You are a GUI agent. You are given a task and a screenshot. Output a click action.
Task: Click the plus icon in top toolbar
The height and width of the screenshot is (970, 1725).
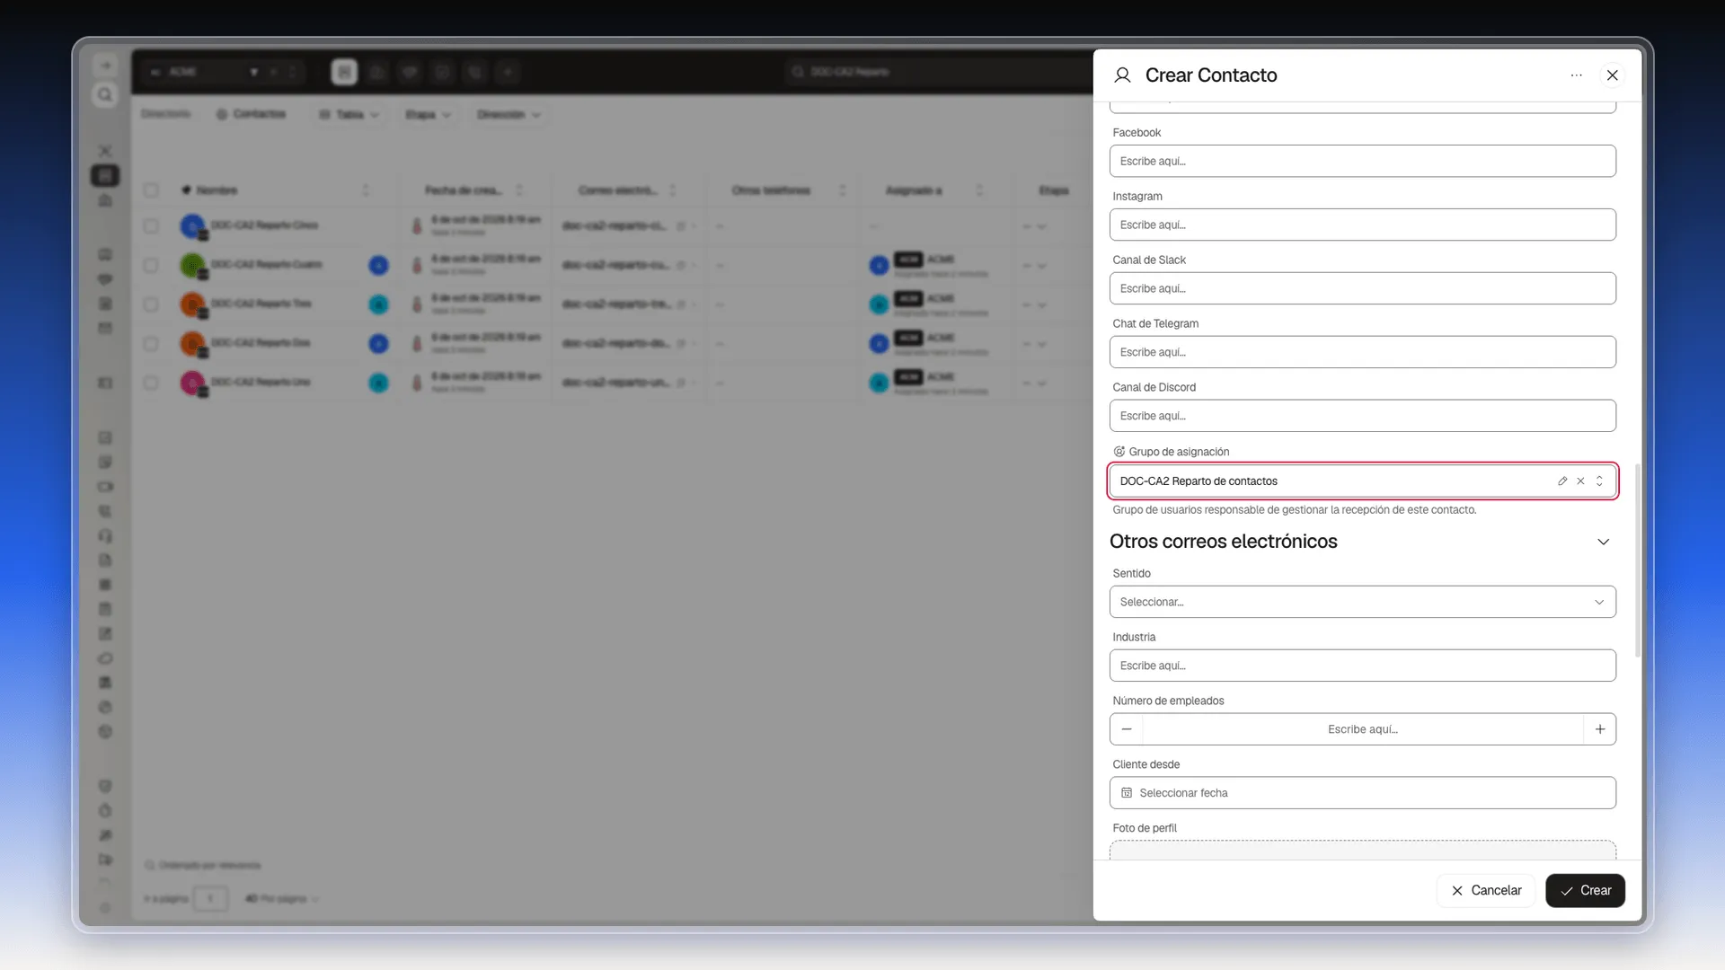508,72
